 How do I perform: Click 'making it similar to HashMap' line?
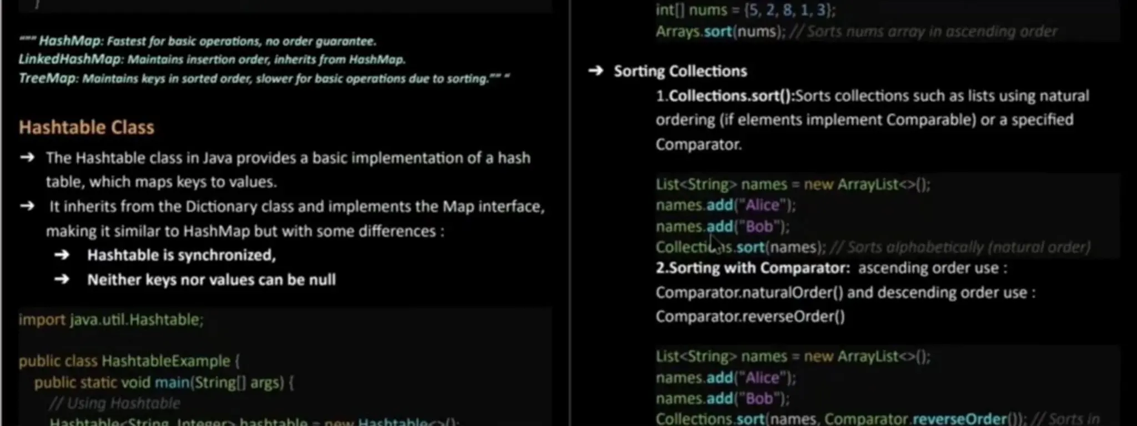245,231
